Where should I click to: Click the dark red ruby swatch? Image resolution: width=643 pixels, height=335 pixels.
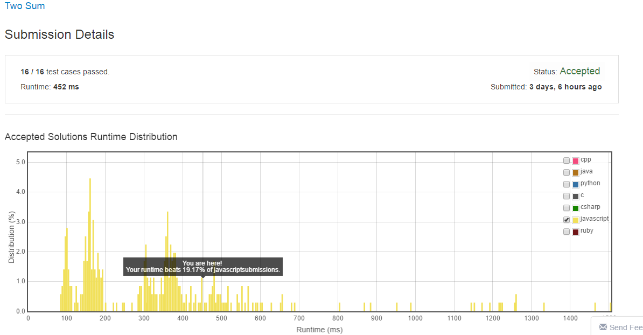(575, 232)
